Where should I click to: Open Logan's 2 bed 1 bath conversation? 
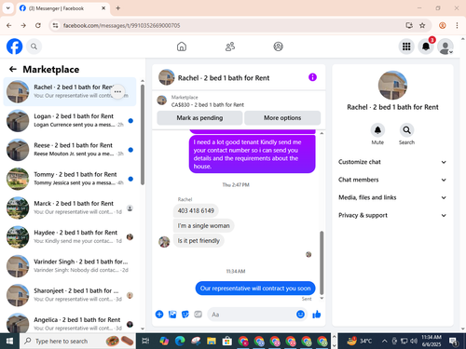[70, 120]
